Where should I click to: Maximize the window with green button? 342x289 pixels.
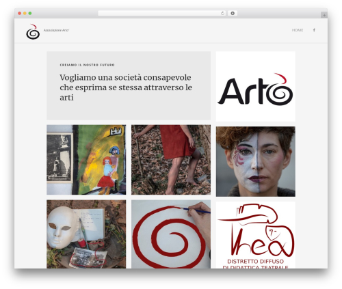tap(30, 13)
